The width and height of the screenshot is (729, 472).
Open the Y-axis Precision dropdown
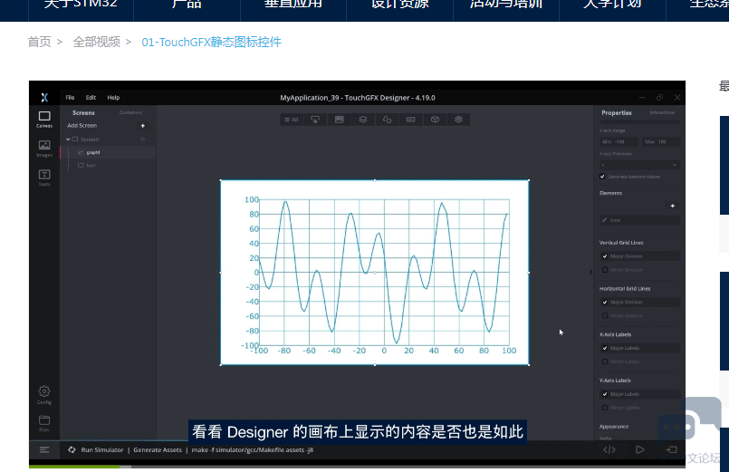click(x=639, y=165)
